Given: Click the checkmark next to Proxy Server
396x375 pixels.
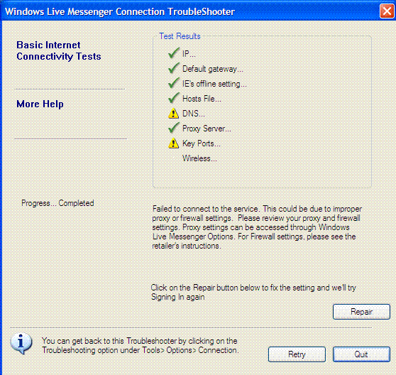Looking at the screenshot, I should [x=174, y=128].
